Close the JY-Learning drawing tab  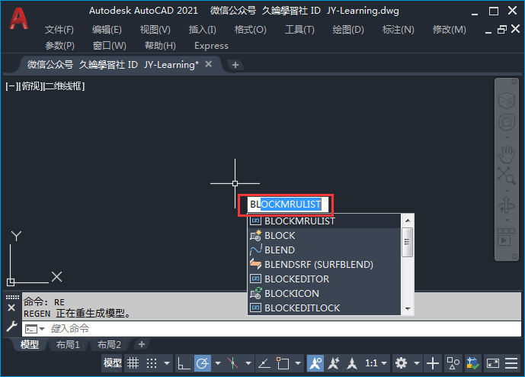[209, 64]
